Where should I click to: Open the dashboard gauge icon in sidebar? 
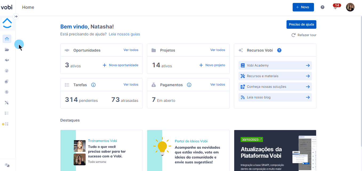[7, 71]
